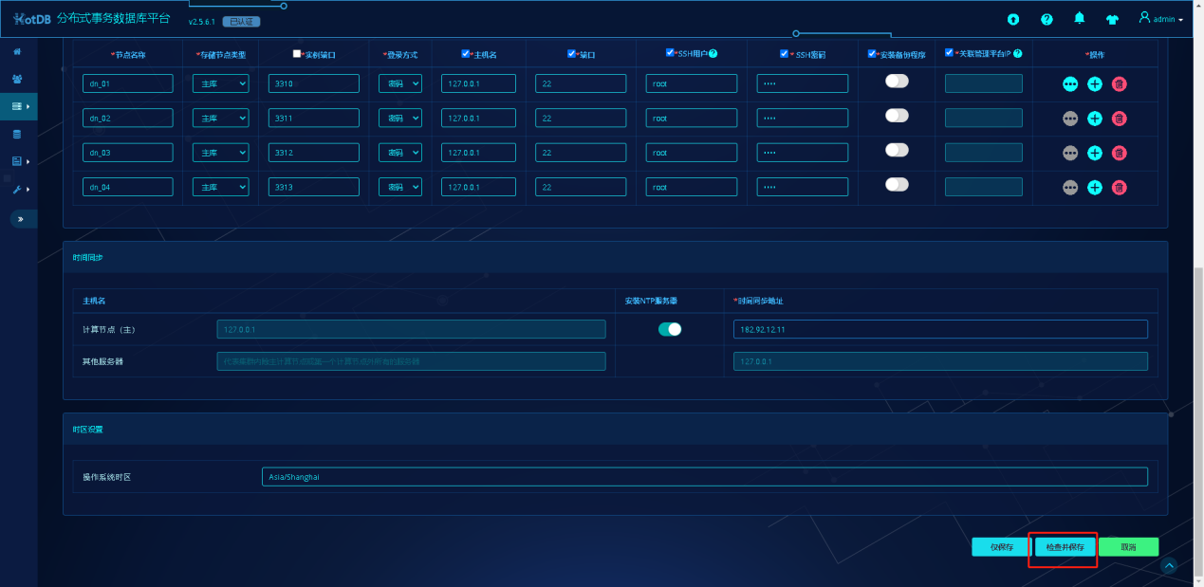Open the login method dropdown for dn_02

[400, 119]
